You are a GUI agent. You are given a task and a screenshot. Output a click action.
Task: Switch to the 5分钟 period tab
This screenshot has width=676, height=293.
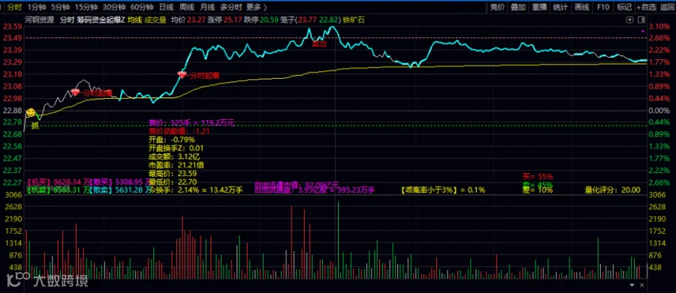tap(59, 7)
